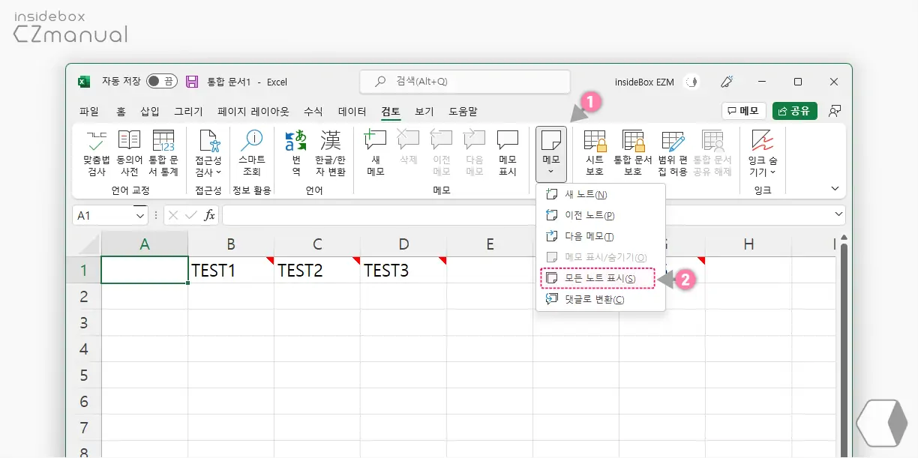
Task: Switch to the 홈 tab
Action: pyautogui.click(x=121, y=111)
